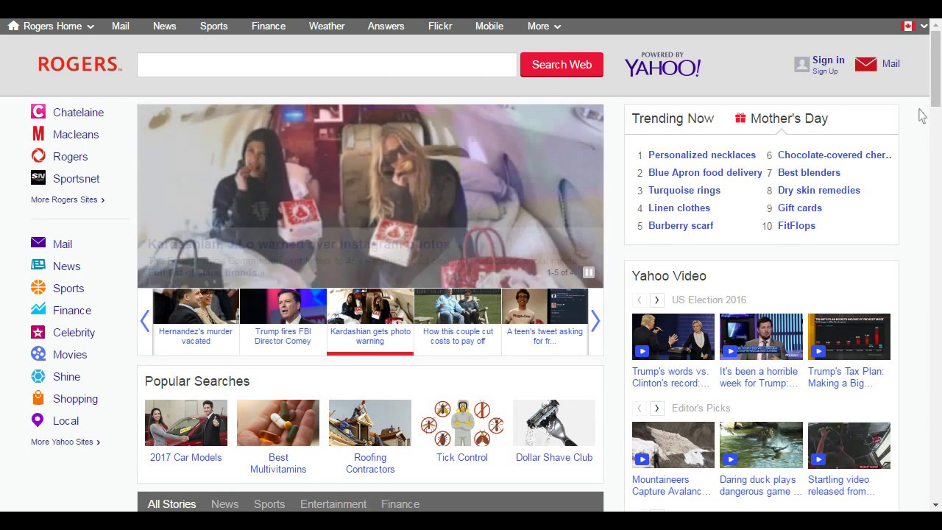Click the scrollbar down arrow
942x530 pixels.
click(x=935, y=505)
